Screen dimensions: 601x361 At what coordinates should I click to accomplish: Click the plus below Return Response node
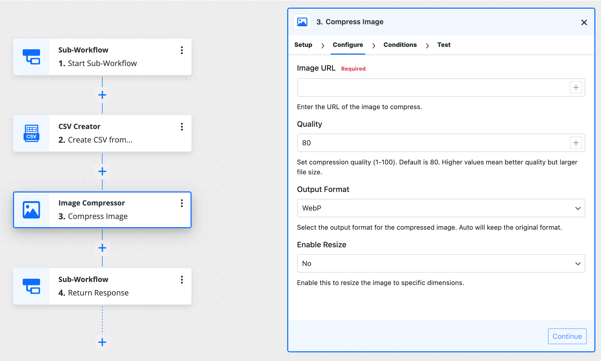(102, 342)
